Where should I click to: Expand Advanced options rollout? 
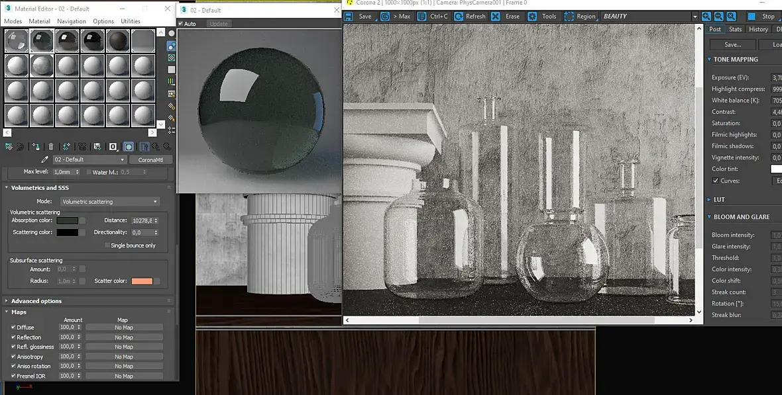[x=36, y=301]
